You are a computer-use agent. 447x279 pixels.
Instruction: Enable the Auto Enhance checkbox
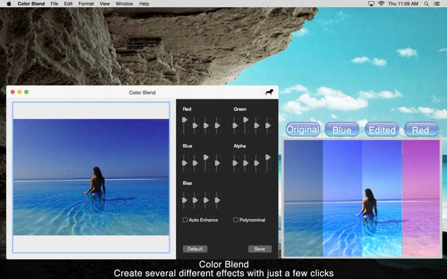click(185, 220)
